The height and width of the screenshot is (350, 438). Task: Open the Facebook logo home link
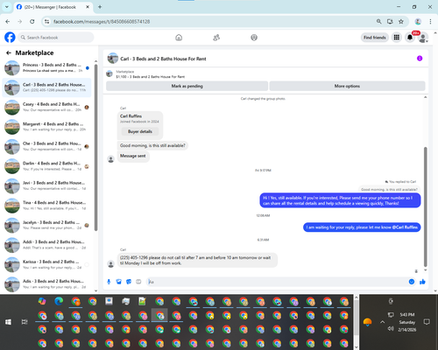point(10,38)
